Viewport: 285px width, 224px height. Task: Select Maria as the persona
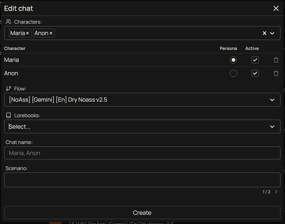[233, 60]
